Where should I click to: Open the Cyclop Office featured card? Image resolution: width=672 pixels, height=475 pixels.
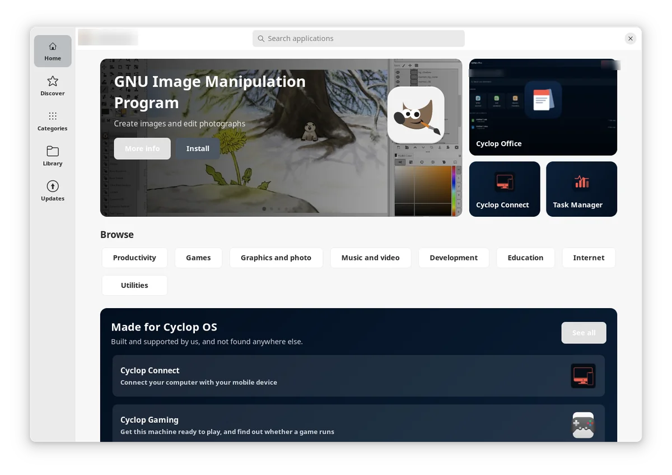(x=543, y=107)
